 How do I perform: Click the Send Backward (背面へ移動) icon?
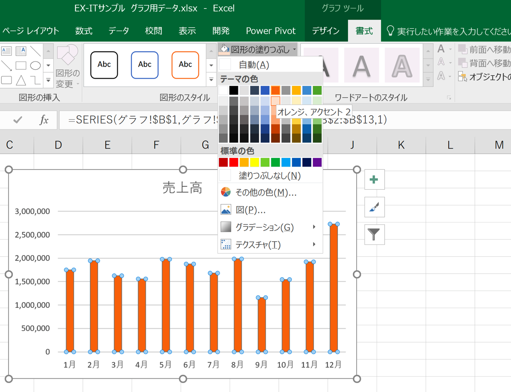(462, 63)
